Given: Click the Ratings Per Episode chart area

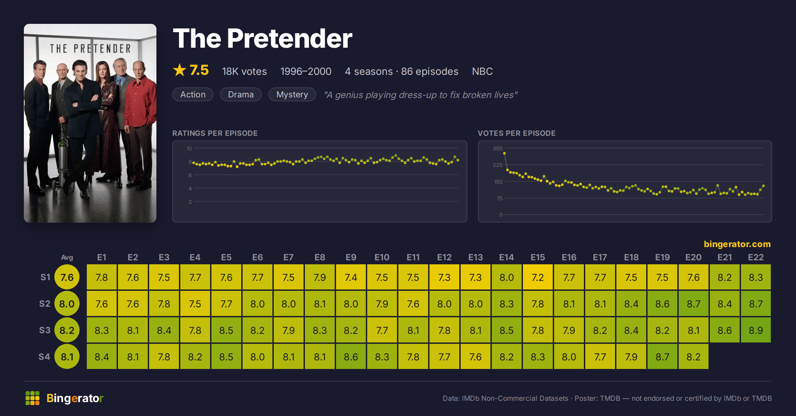Looking at the screenshot, I should coord(320,182).
